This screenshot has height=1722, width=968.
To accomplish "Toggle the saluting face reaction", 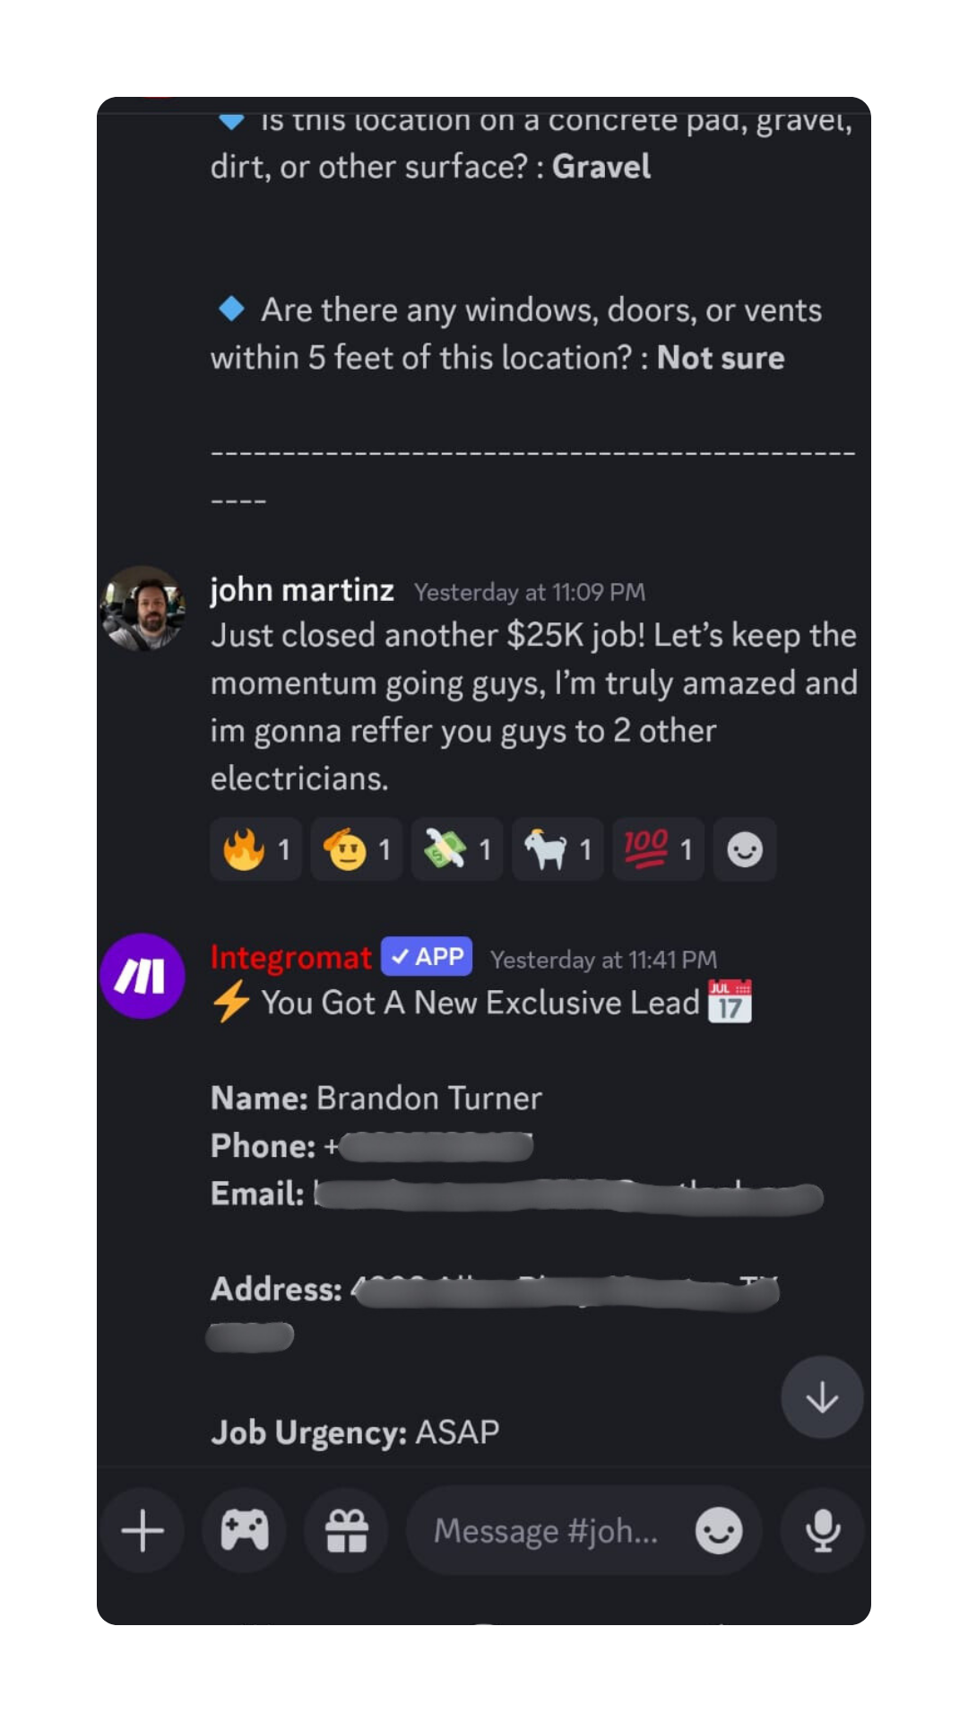I will pos(357,849).
